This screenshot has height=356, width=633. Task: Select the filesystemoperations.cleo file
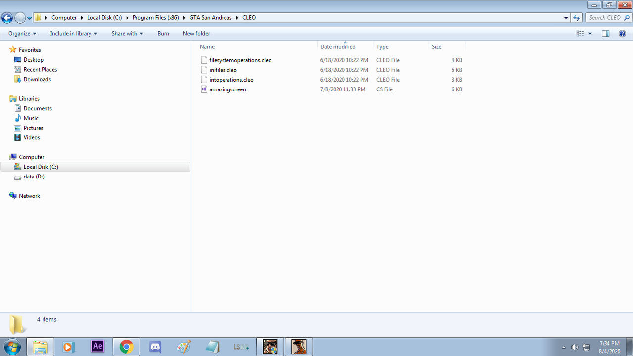coord(240,60)
